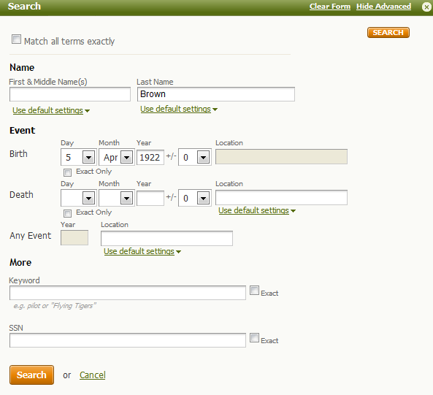This screenshot has height=395, width=433.
Task: Expand 'Use default settings' under Death Location
Action: (257, 210)
